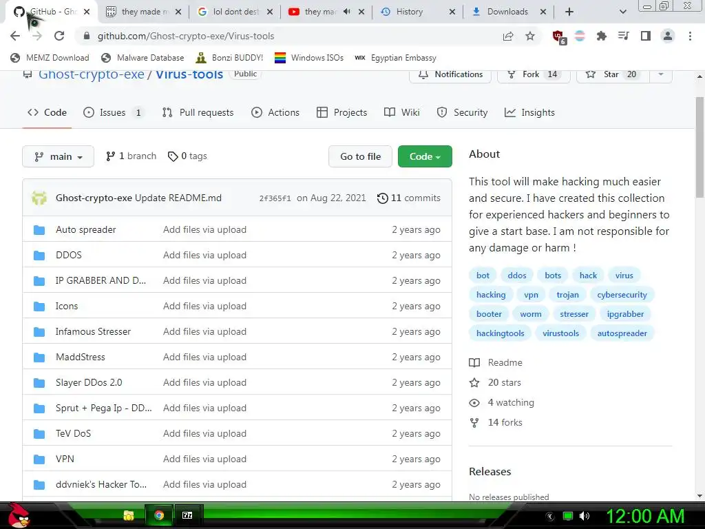The height and width of the screenshot is (529, 705).
Task: Open the Actions tab
Action: tap(275, 112)
